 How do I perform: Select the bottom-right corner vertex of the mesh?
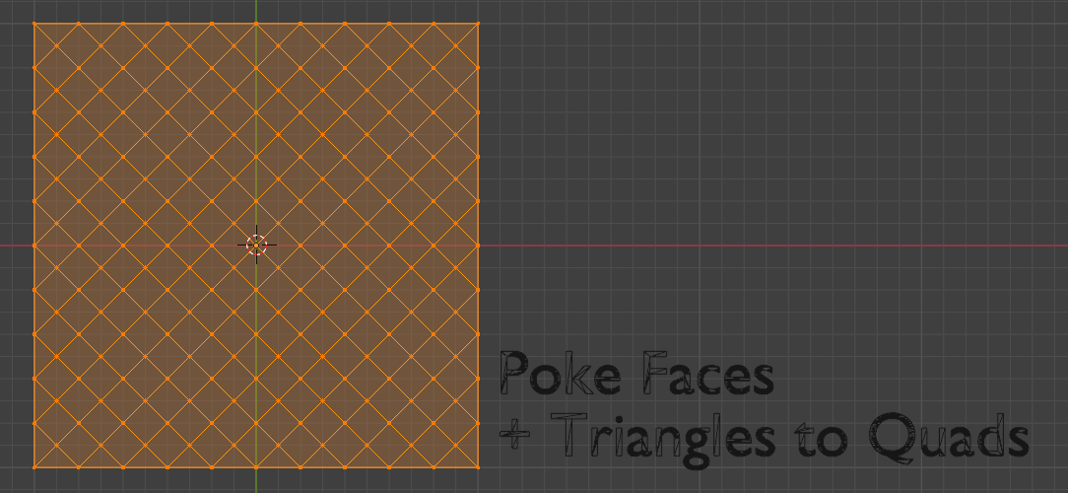pos(479,466)
